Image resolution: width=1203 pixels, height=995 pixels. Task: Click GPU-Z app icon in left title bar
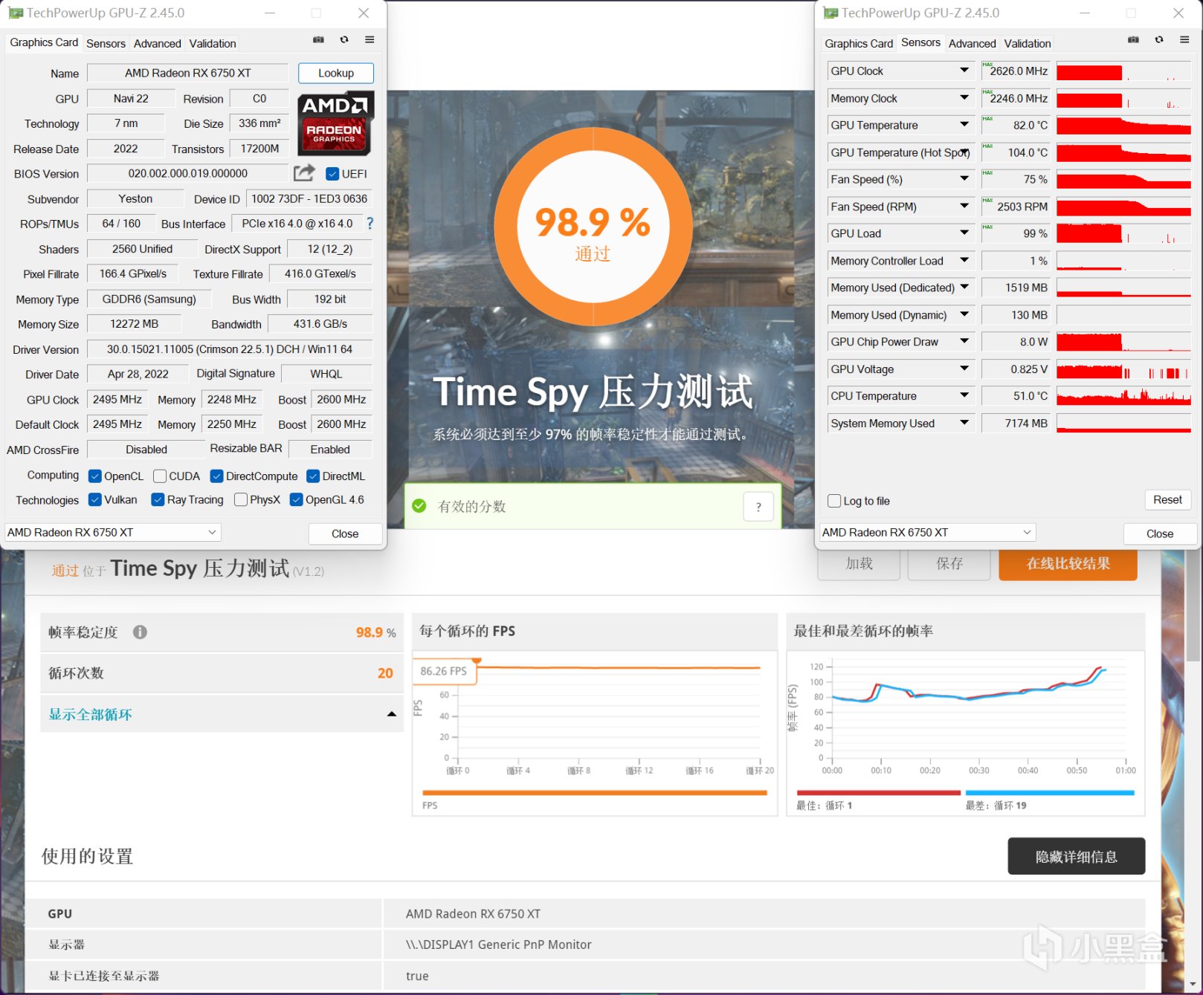click(x=16, y=13)
